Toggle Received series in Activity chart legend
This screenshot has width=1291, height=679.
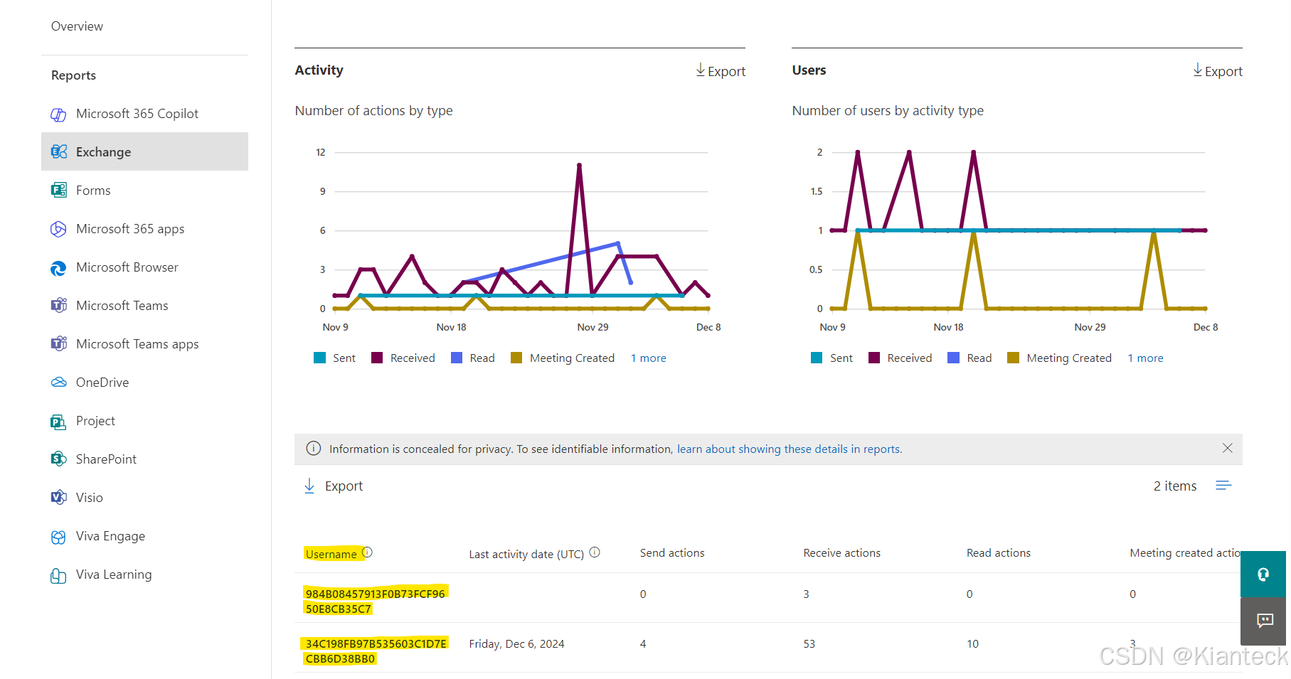(x=403, y=358)
